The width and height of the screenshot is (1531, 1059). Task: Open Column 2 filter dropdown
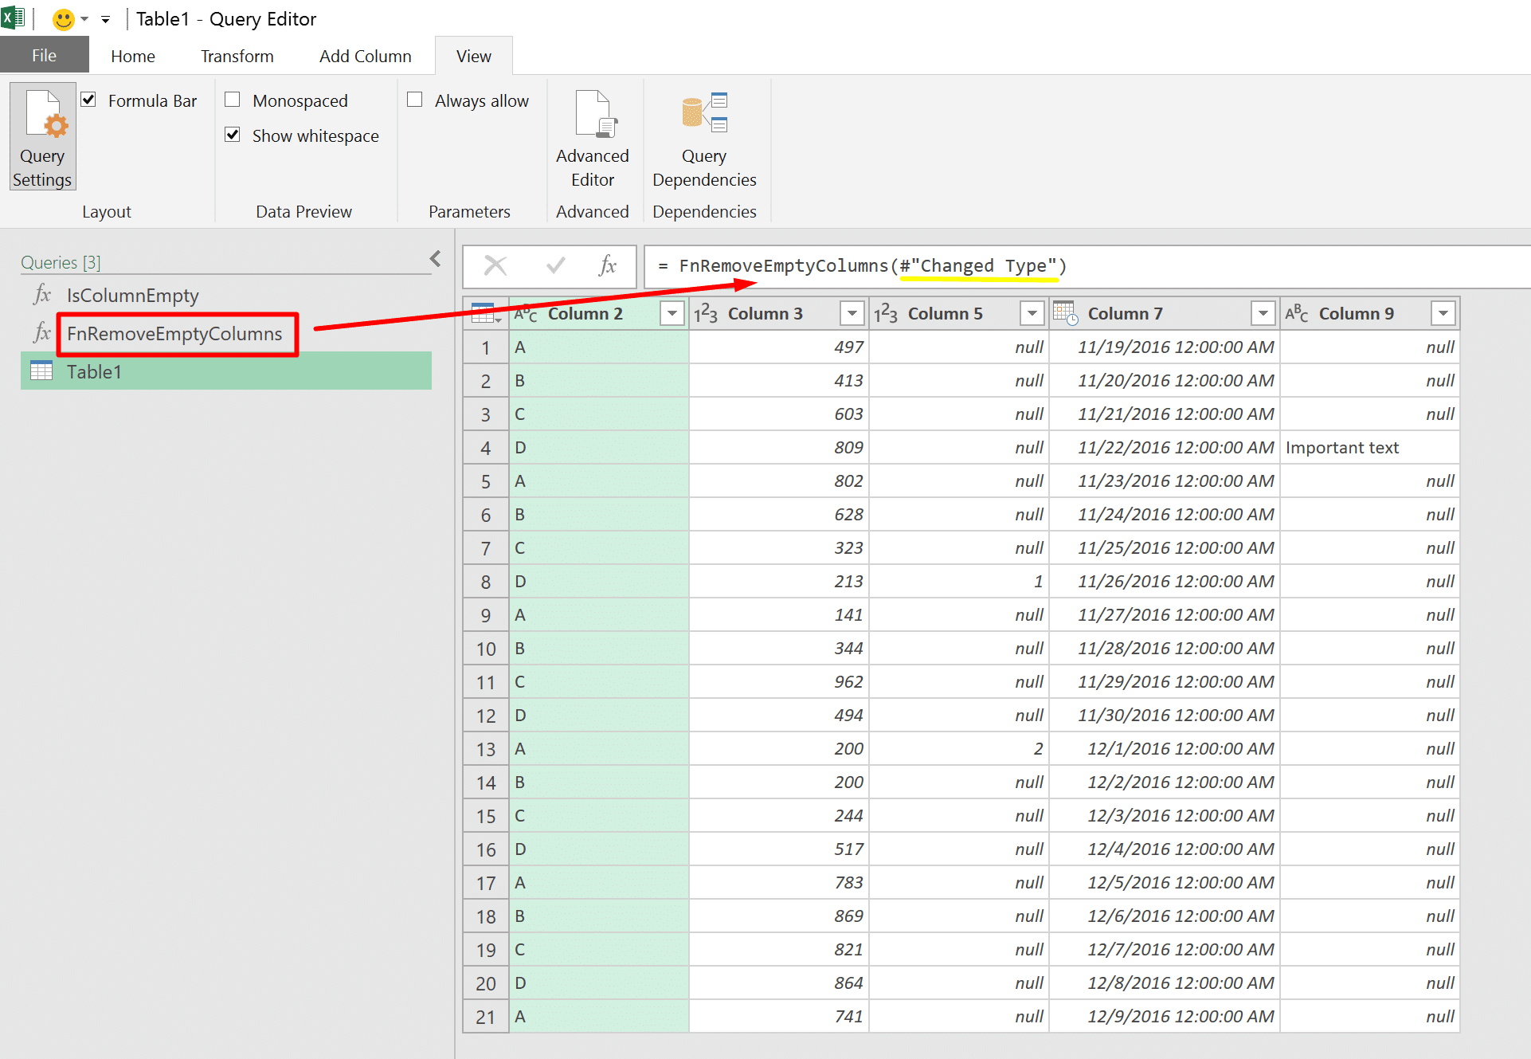[672, 314]
